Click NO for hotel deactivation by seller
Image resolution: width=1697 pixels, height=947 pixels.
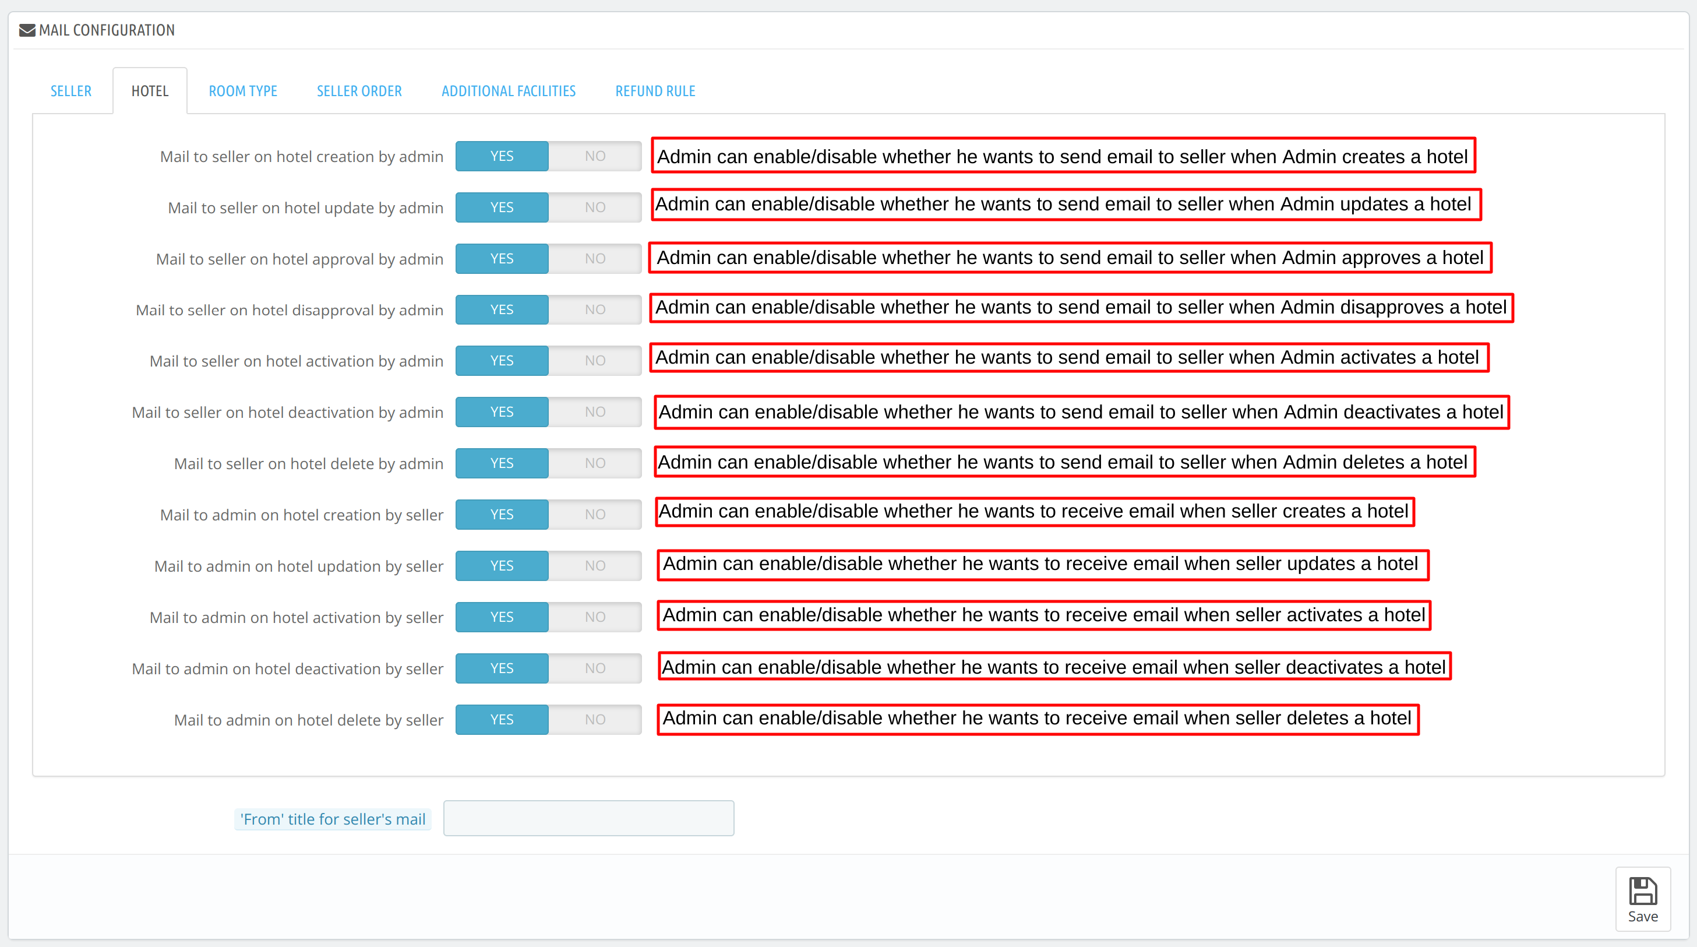point(594,667)
